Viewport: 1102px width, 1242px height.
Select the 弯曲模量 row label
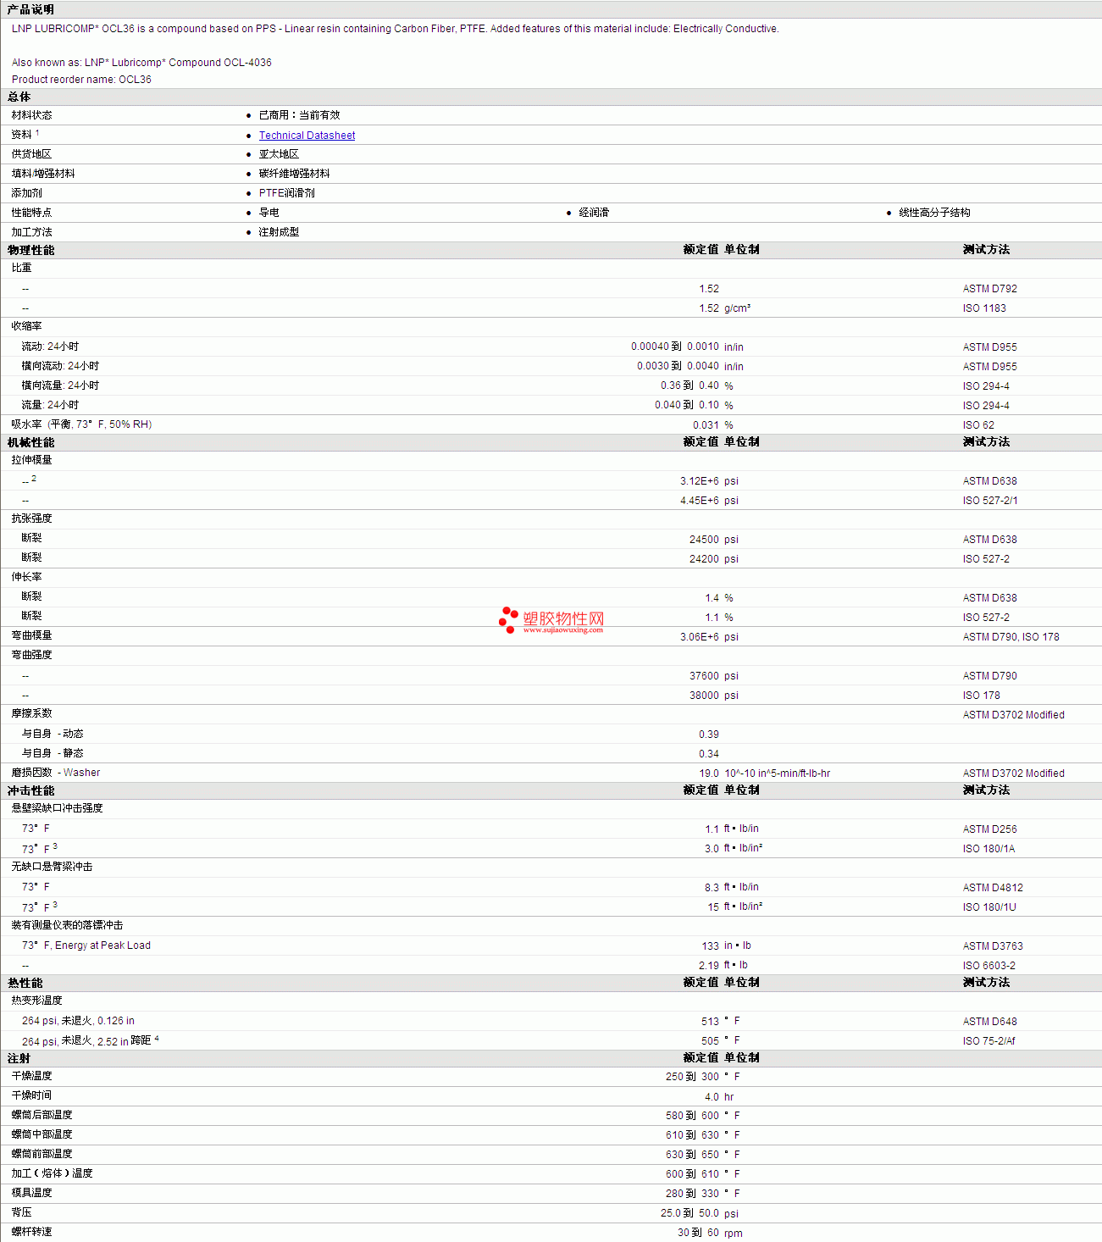(32, 635)
